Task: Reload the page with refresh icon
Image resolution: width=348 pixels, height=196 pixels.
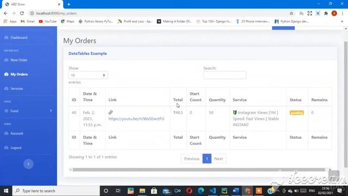Action: coord(22,13)
